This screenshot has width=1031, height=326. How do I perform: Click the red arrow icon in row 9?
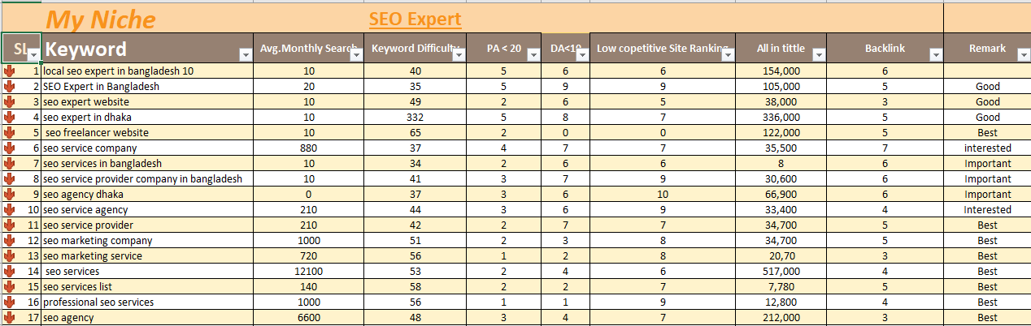[x=10, y=195]
